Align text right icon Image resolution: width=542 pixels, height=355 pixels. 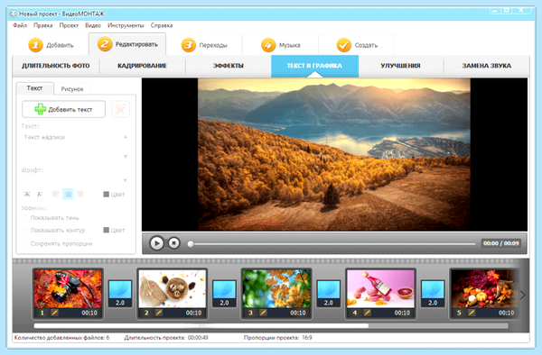80,194
